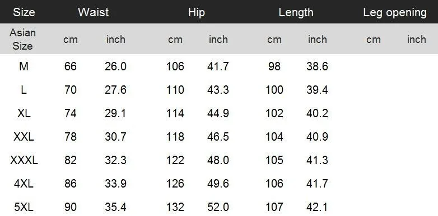Screen dimensions: 438x216
Task: Click hip value 122 cm
Action: coord(175,160)
